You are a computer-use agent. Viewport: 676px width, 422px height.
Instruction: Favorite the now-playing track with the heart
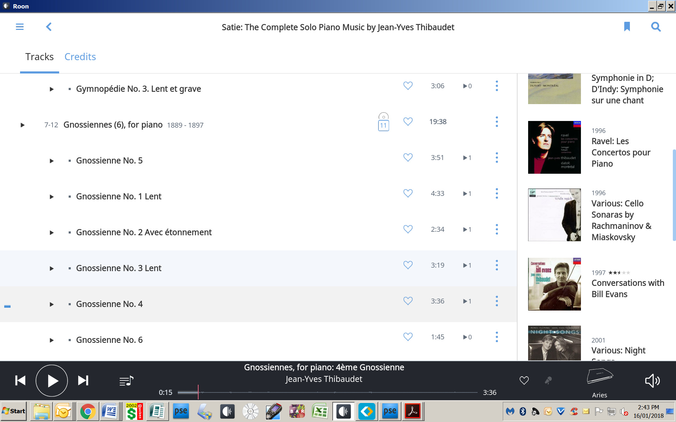(x=524, y=380)
